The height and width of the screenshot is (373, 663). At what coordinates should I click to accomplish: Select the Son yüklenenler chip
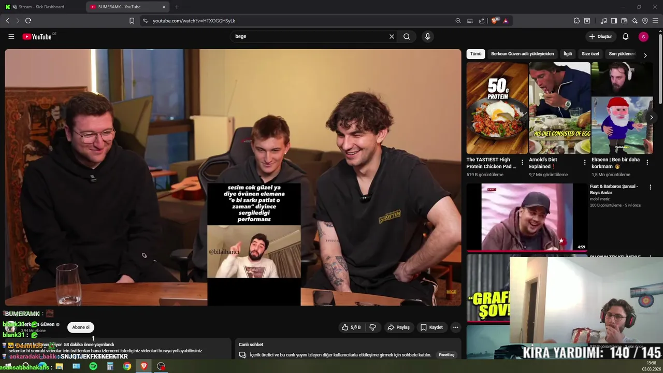tap(622, 54)
